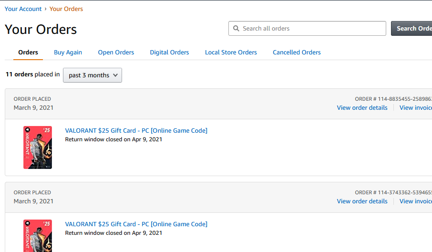View invoice for order 114-3743362
Screen dimensions: 432x252
click(x=416, y=201)
